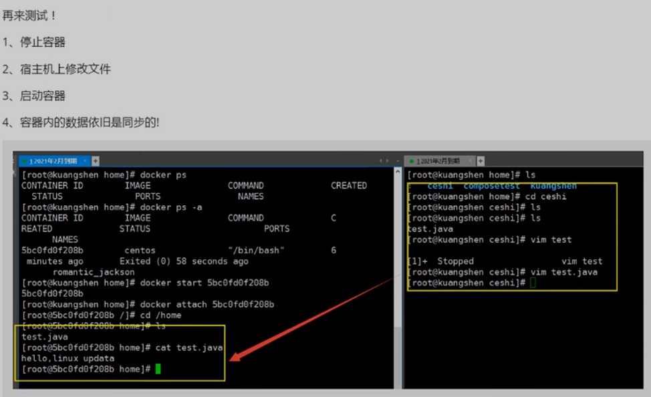Click the 'docker attach 5bc0fd0f208b' command line
The width and height of the screenshot is (651, 397).
click(x=148, y=304)
